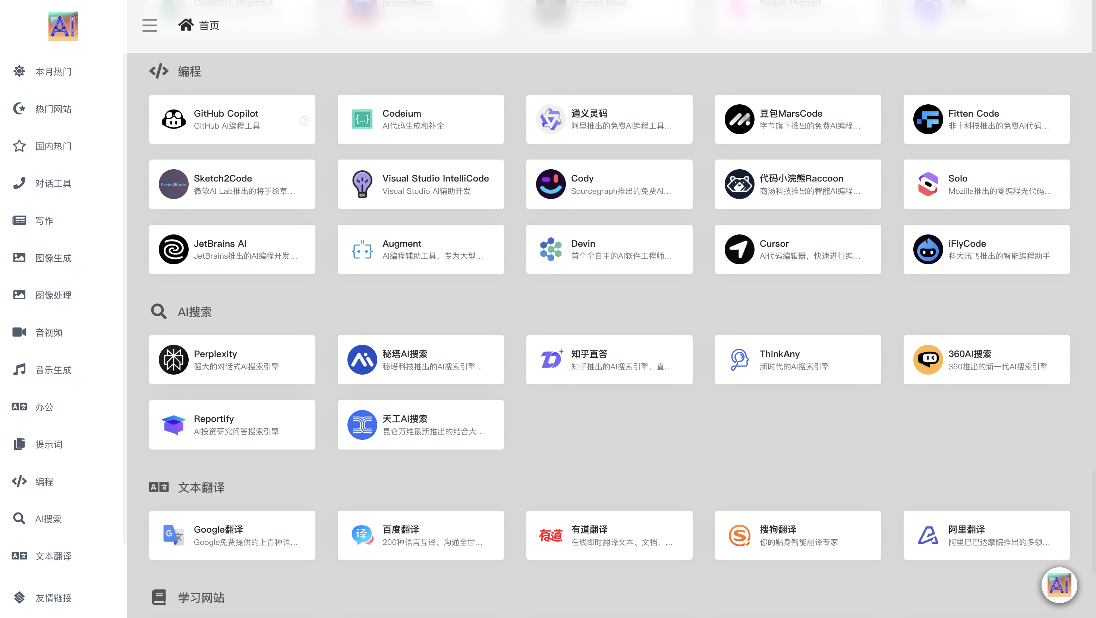Image resolution: width=1096 pixels, height=618 pixels.
Task: Click the home icon in breadcrumb
Action: click(x=186, y=25)
